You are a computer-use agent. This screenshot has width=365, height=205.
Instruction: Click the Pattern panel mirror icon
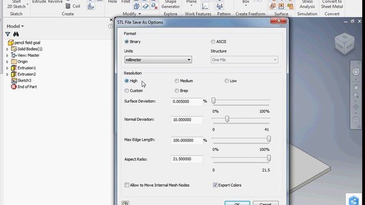coord(220,6)
